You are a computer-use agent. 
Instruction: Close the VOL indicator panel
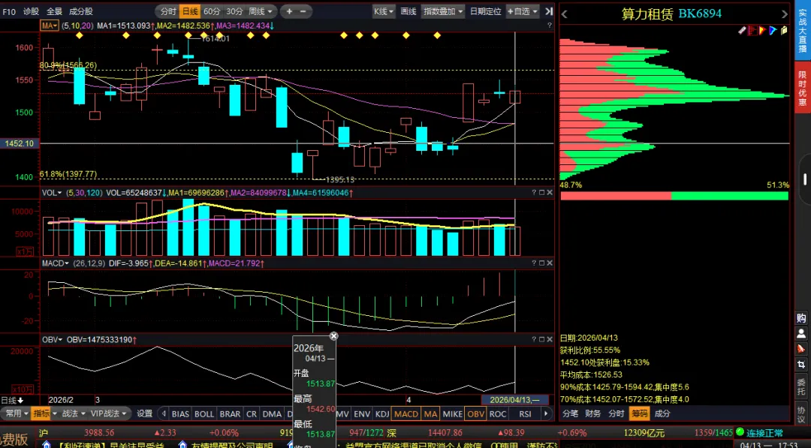(549, 192)
